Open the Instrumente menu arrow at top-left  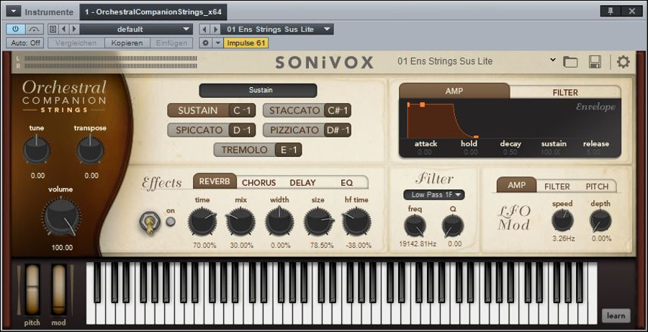pos(14,12)
